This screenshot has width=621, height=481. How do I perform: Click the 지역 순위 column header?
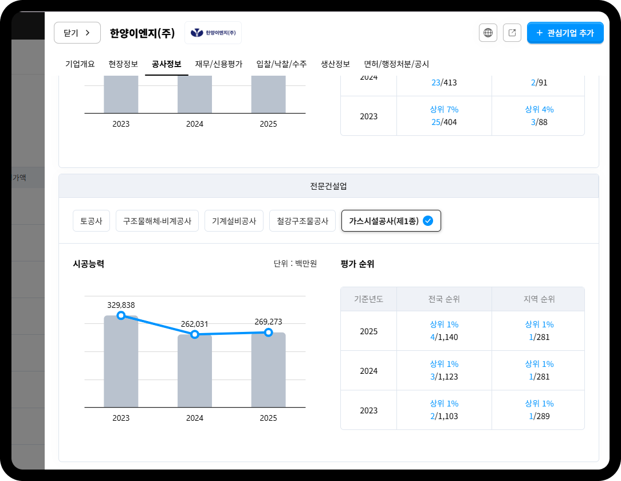point(539,299)
